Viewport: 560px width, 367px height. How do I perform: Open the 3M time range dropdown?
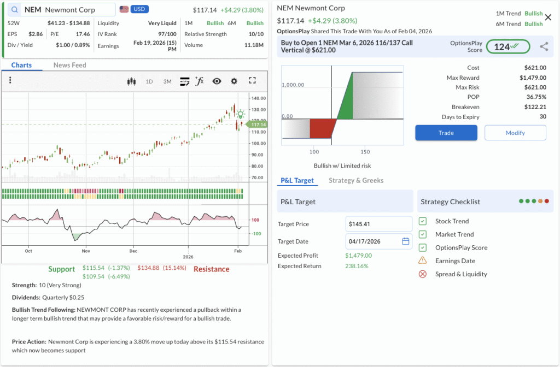click(167, 81)
